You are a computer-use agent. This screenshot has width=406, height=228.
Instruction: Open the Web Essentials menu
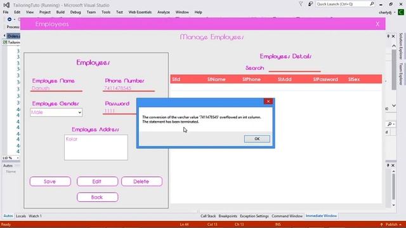[x=140, y=12]
